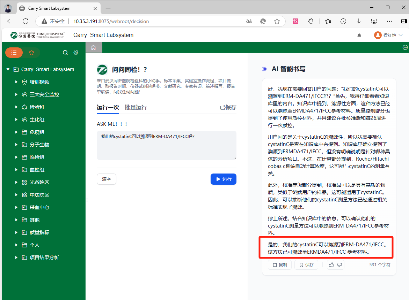
Task: Open browser downloads arrow icon
Action: coord(359,21)
